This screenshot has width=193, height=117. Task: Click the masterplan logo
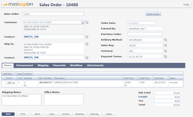coord(18,4)
